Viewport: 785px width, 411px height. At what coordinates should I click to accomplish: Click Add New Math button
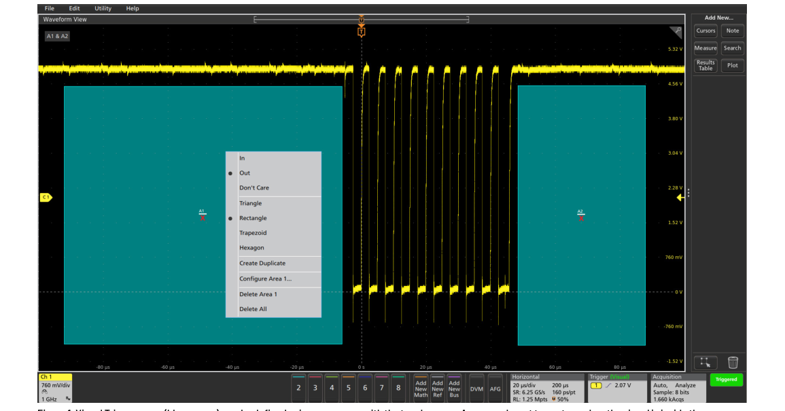click(421, 387)
